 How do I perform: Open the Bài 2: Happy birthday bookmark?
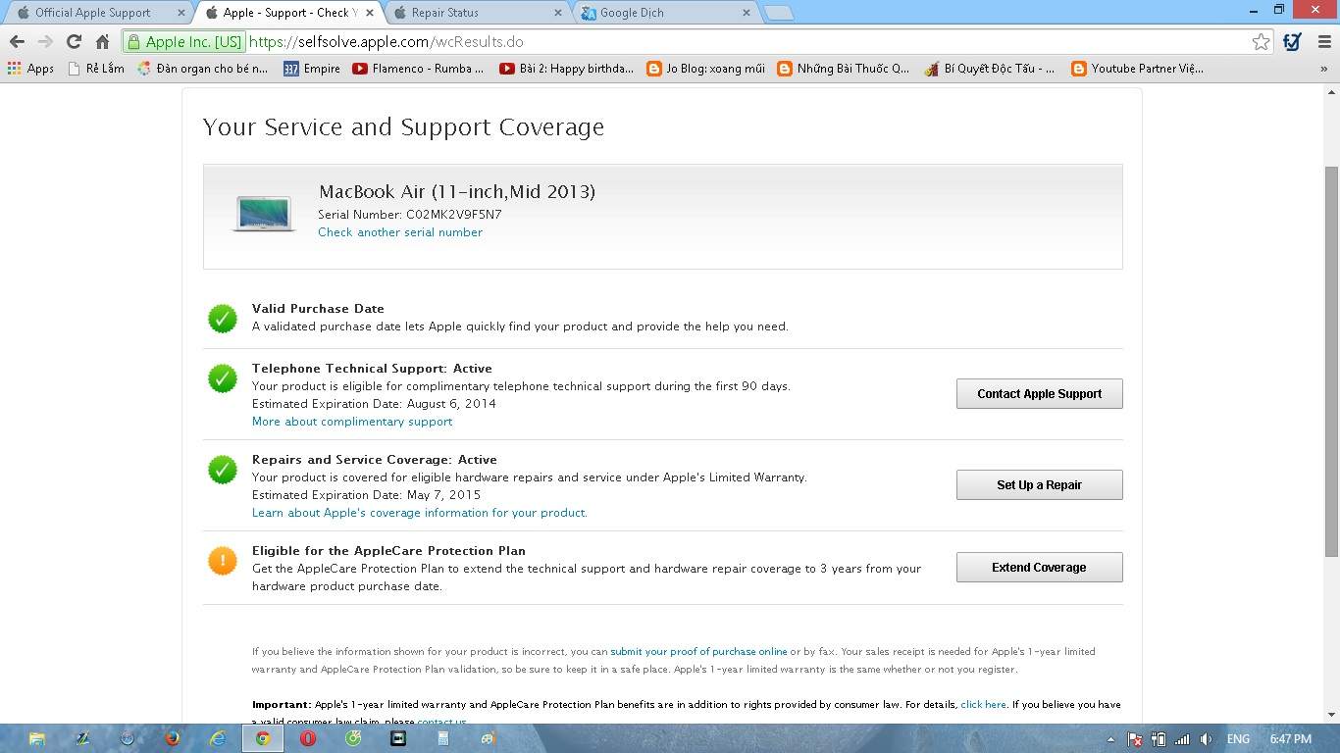click(x=567, y=69)
